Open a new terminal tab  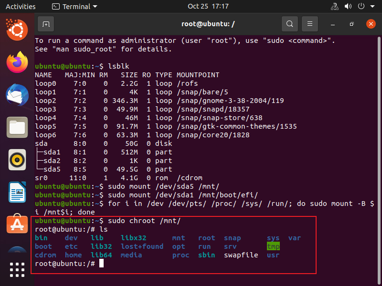46,24
